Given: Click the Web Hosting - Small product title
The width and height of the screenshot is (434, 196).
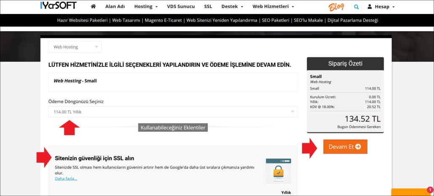Looking at the screenshot, I should pos(75,81).
